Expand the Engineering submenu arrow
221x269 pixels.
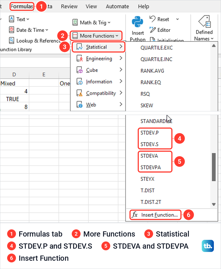tap(121, 58)
